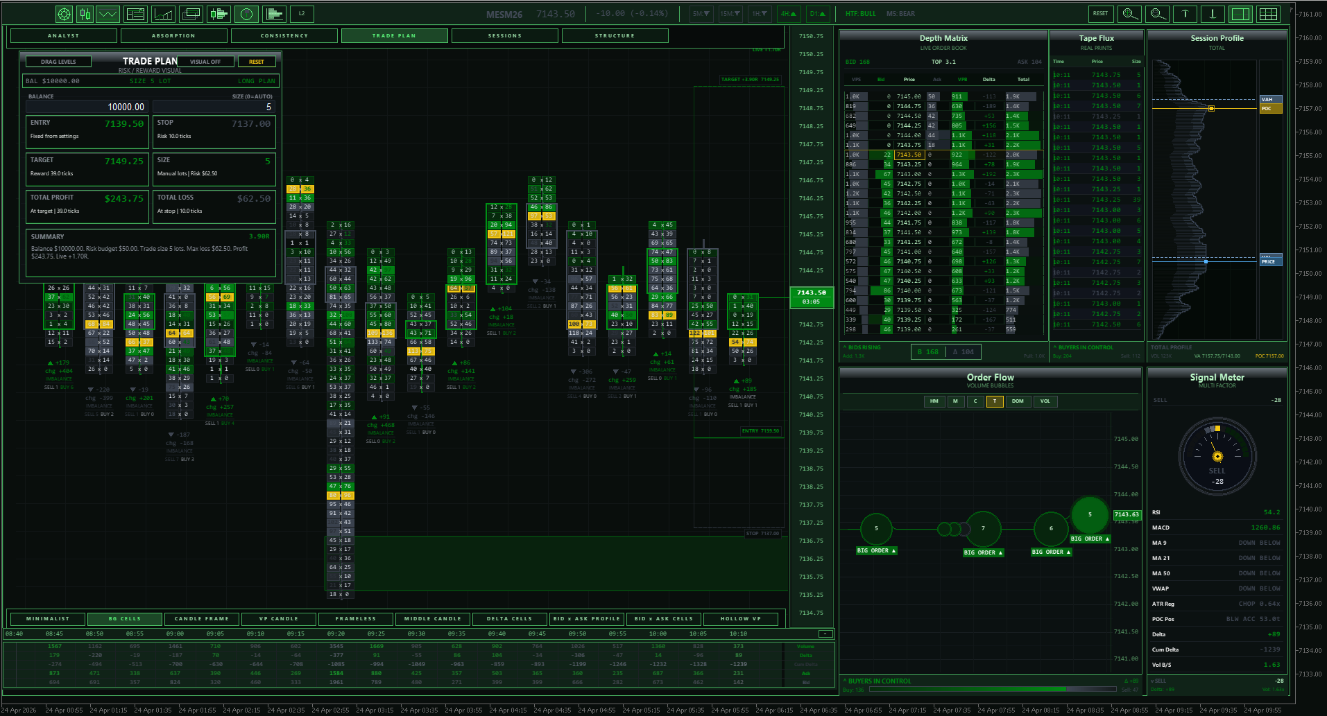Click the TARGET 7149.25 box
The height and width of the screenshot is (716, 1327).
(x=87, y=169)
